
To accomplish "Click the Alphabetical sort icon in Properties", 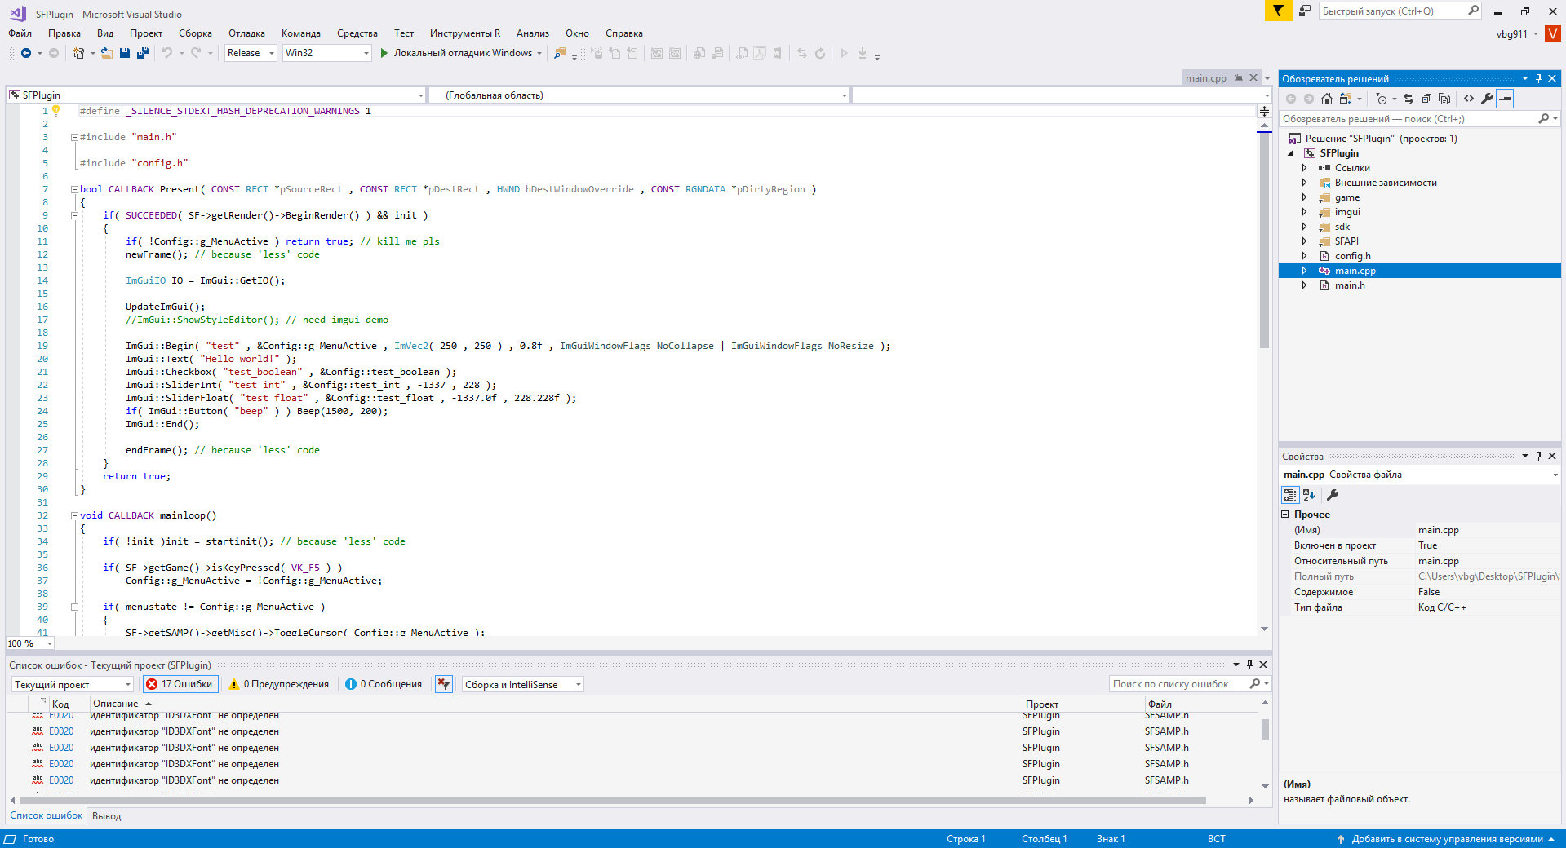I will tap(1309, 495).
